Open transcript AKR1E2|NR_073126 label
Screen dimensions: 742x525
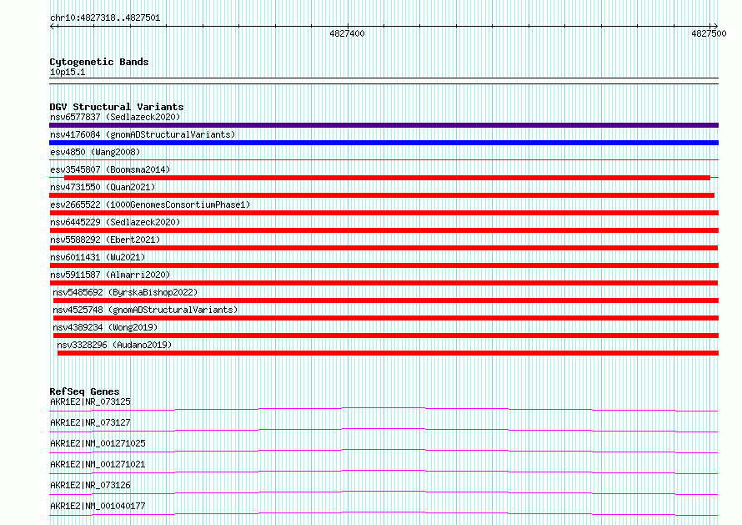click(90, 485)
